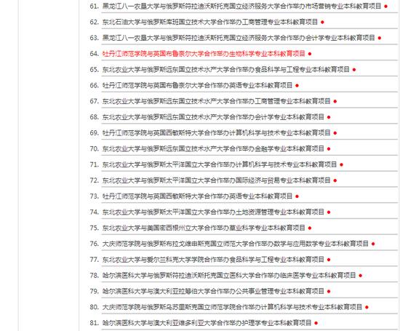Image resolution: width=400 pixels, height=331 pixels.
Task: Open item 62 东北石油大学 工商管理 project link
Action: (210, 22)
